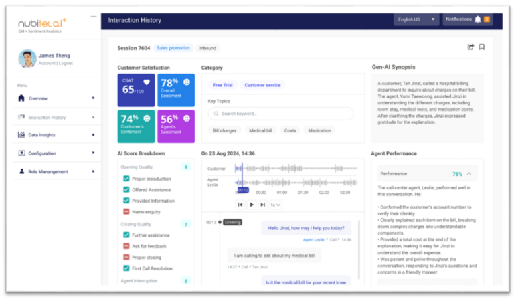This screenshot has width=514, height=299.
Task: Click the Opening Quality score 9 badge
Action: point(186,167)
